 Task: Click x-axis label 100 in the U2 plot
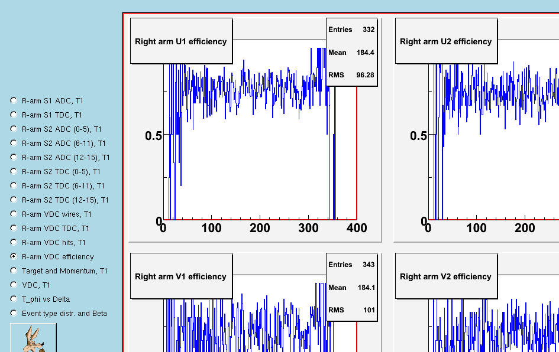click(x=477, y=228)
